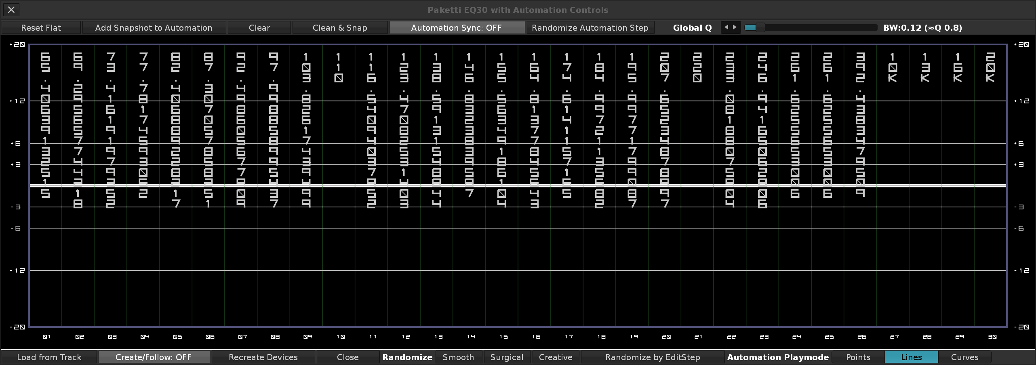Click EQ band 05 column
1036x365 pixels.
[176, 186]
